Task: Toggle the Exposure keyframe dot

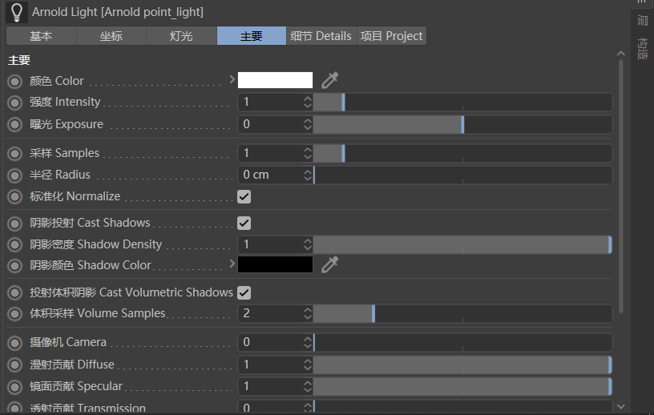Action: point(14,124)
